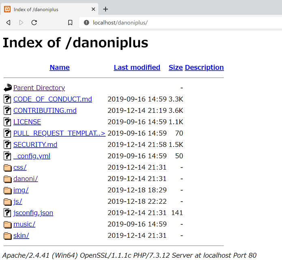Click the file icon next to CONTRIBUTING.md
The width and height of the screenshot is (282, 265).
[7, 110]
